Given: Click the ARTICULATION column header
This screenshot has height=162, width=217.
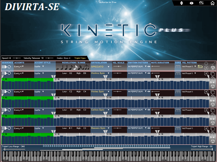Looking at the screenshot, I should tap(99, 63).
